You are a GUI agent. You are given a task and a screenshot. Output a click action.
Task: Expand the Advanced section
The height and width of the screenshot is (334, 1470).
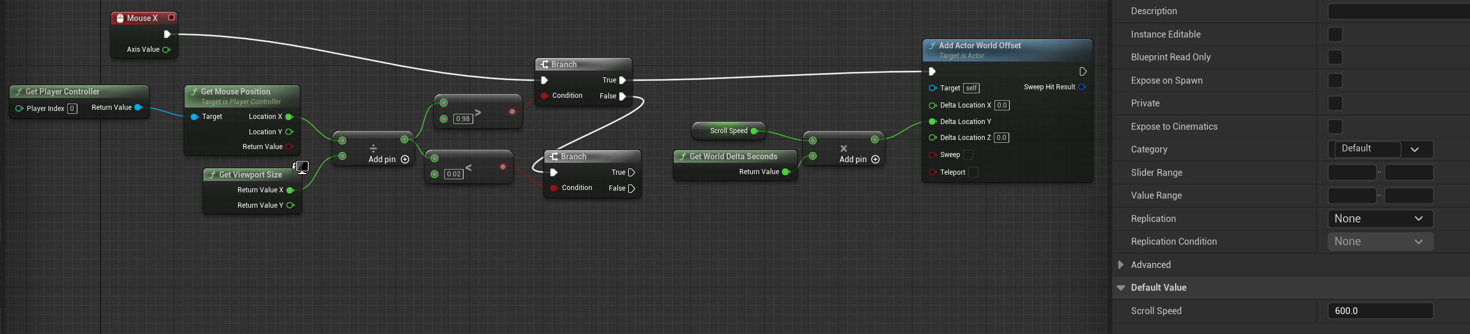(x=1121, y=265)
